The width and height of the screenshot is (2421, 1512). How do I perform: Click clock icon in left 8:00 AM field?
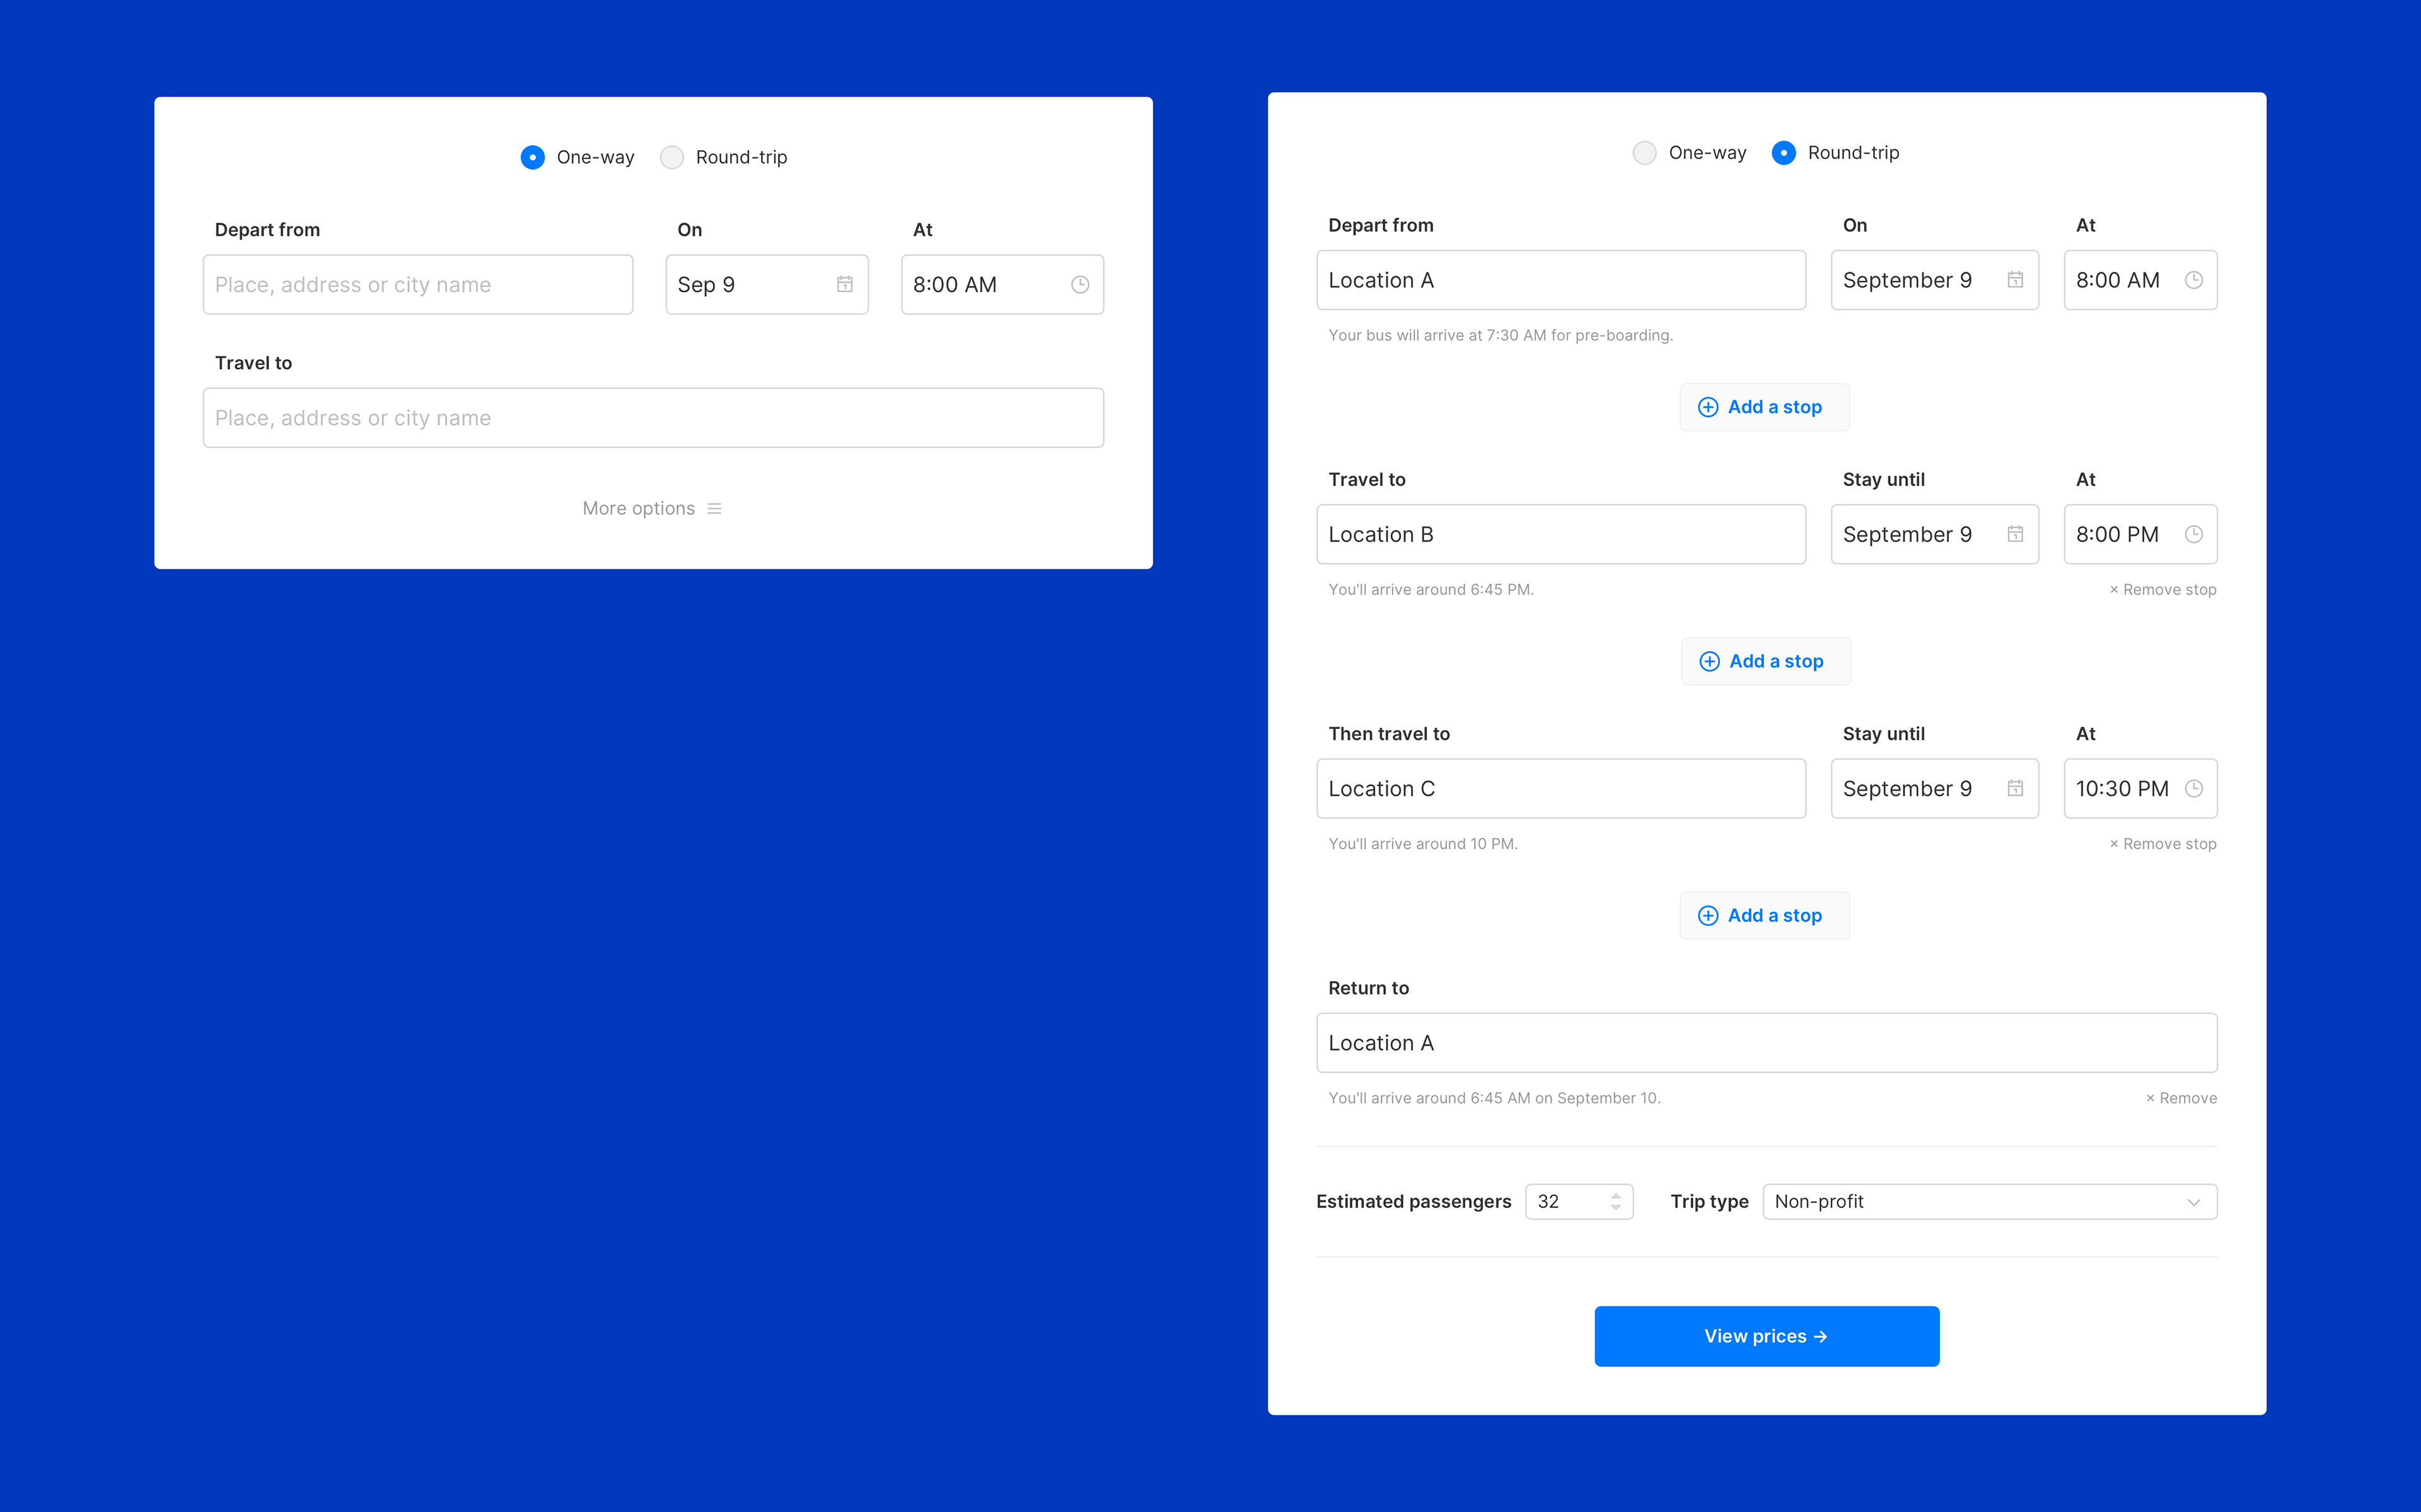pyautogui.click(x=1079, y=285)
